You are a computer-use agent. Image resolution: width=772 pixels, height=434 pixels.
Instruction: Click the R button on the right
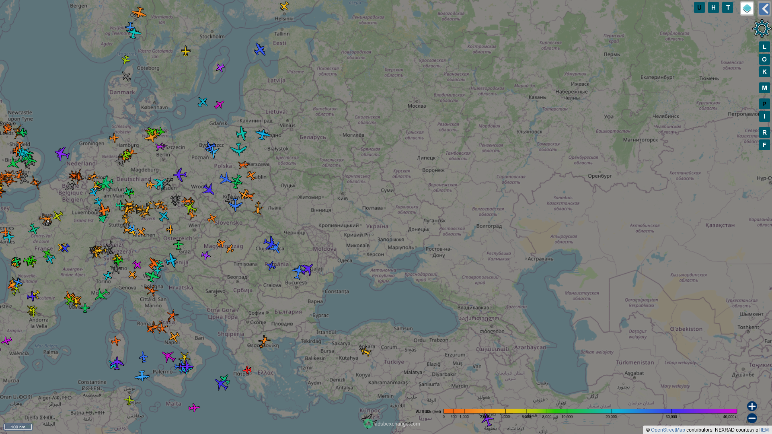pos(764,133)
